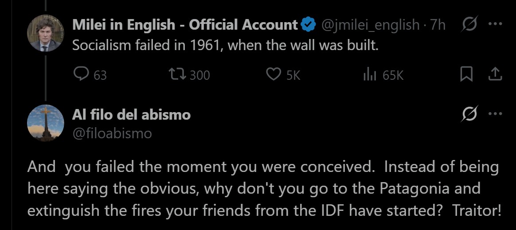516x230 pixels.
Task: Click Grok icon on Al filo del abismo reply
Action: [470, 115]
